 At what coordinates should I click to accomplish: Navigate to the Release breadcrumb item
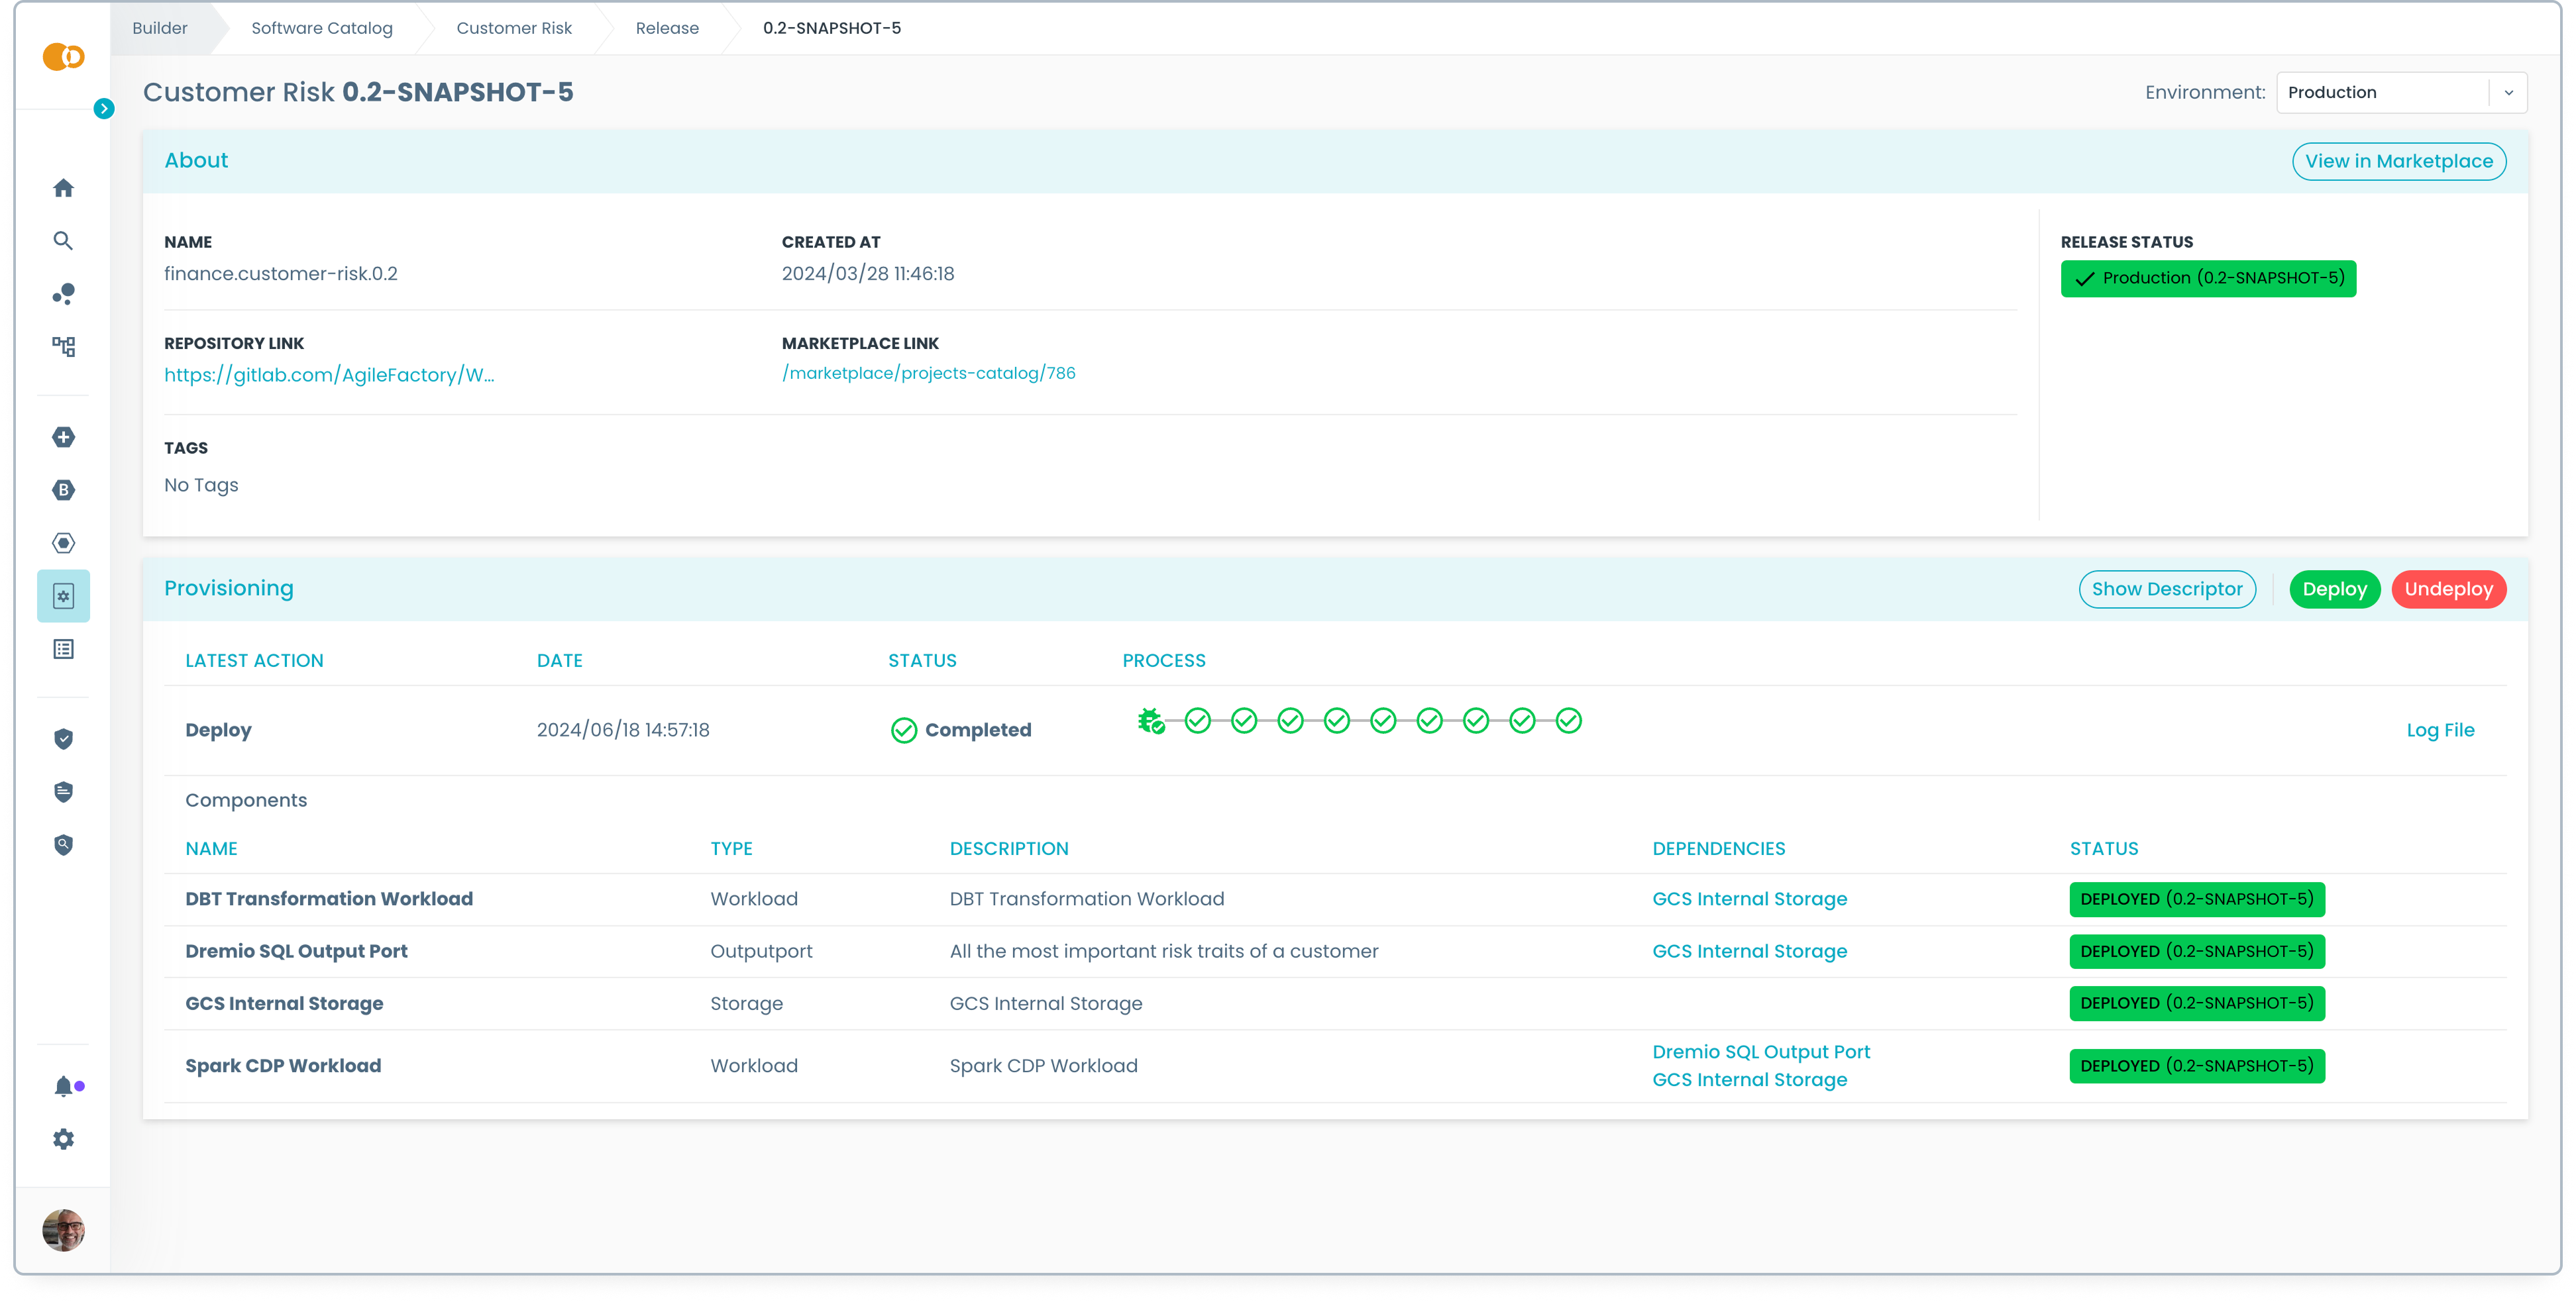[667, 27]
